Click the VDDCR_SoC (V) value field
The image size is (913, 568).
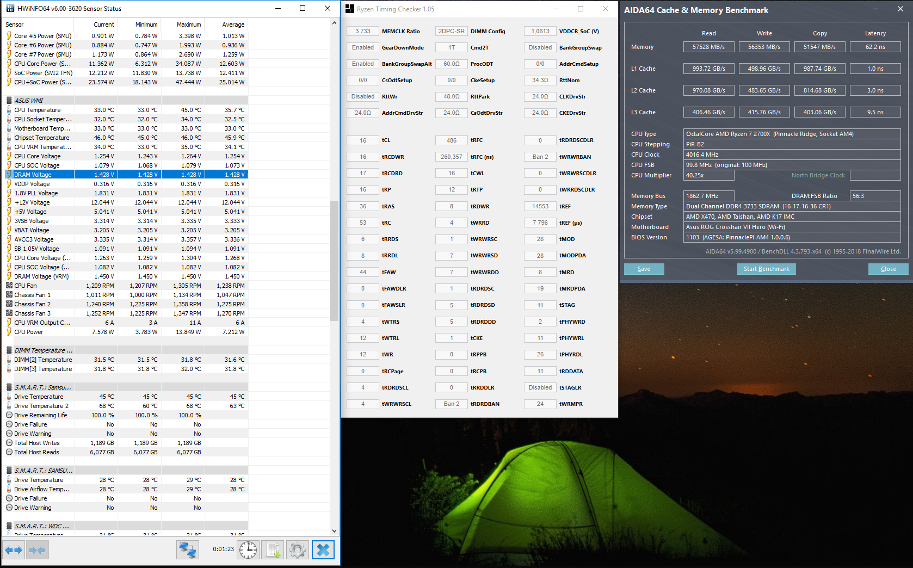[x=540, y=31]
